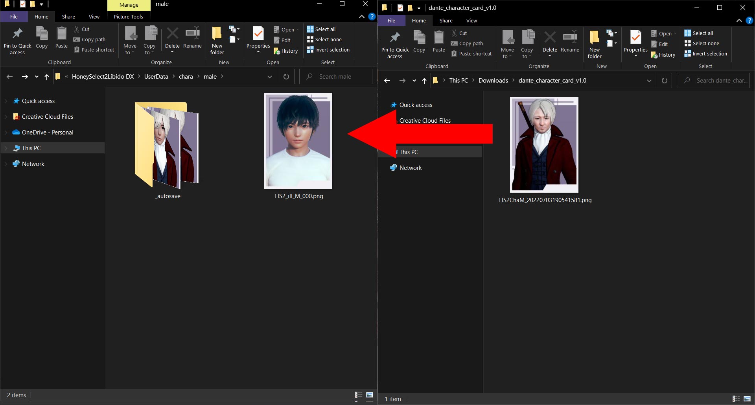Refresh the dante_character_card folder view
Image resolution: width=755 pixels, height=405 pixels.
coord(665,81)
